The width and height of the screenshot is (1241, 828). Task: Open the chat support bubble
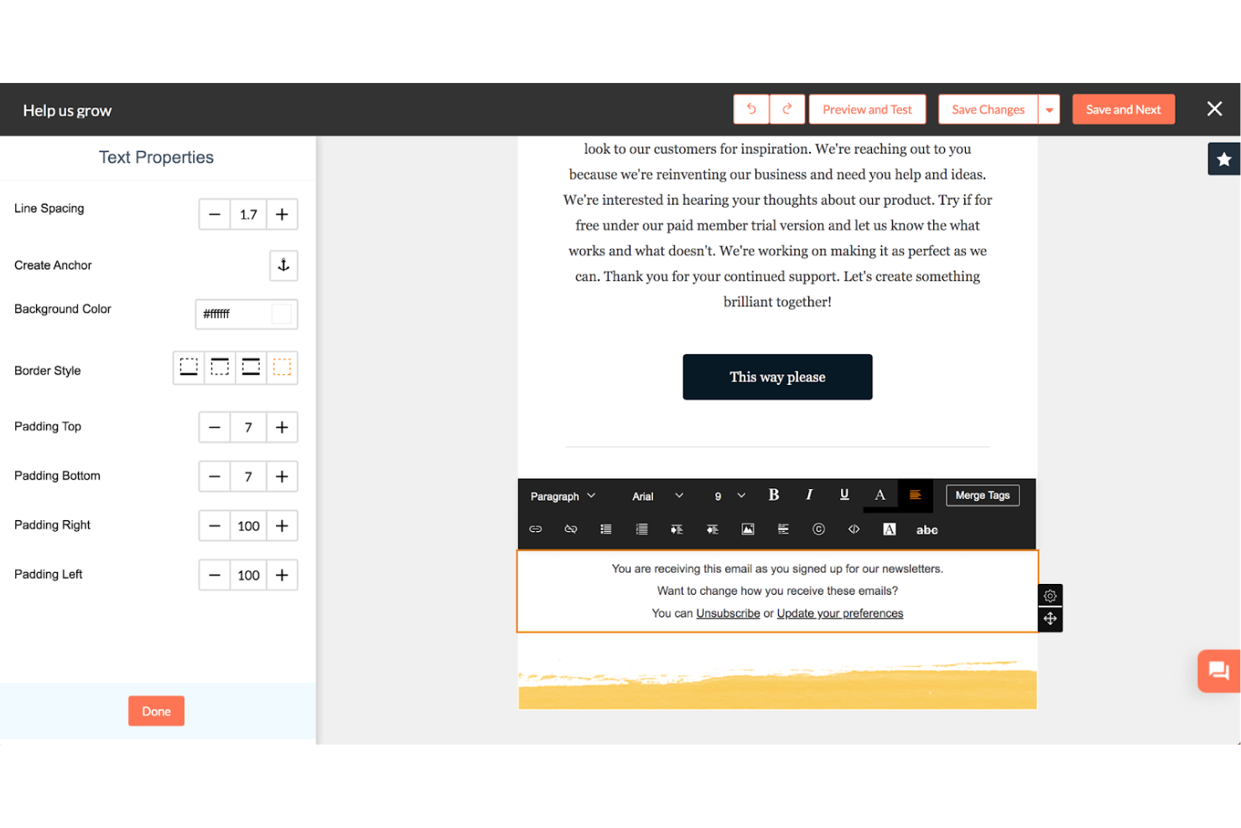[x=1218, y=670]
